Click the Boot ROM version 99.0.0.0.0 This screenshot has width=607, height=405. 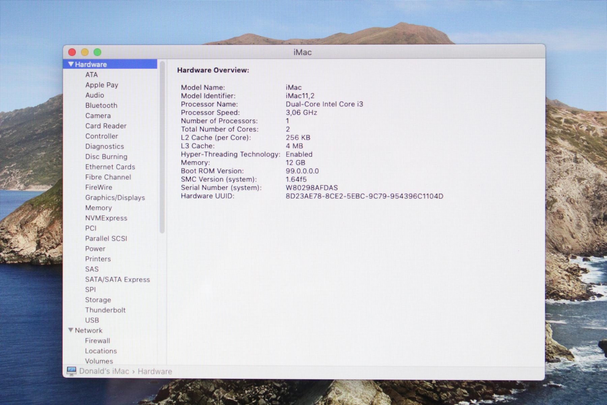coord(302,171)
